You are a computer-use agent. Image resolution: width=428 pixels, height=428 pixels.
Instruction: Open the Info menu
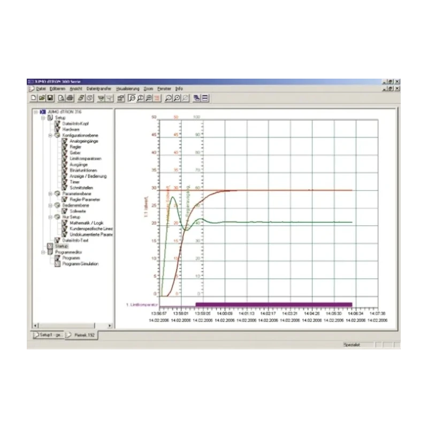pos(179,89)
